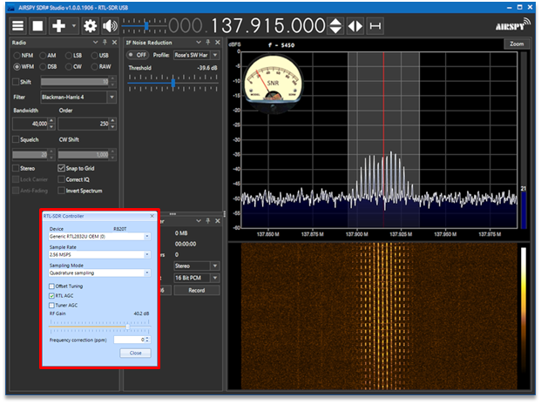
Task: Open the Device dropdown Generic RTL2832U OEM
Action: 99,237
